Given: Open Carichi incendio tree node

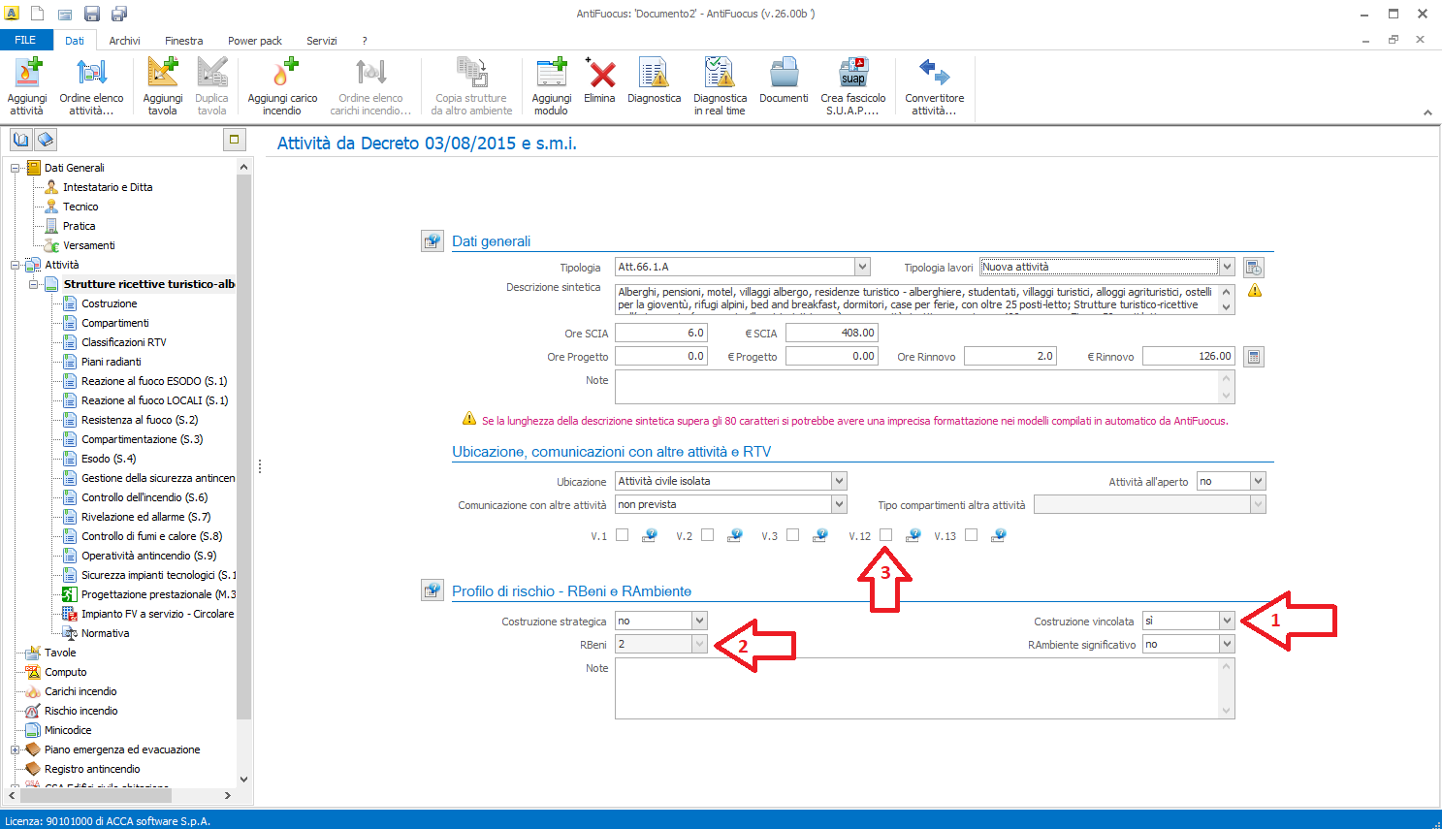Looking at the screenshot, I should pyautogui.click(x=80, y=691).
